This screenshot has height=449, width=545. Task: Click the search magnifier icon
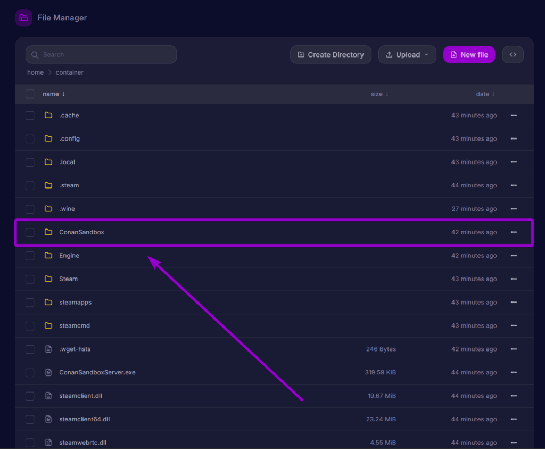point(35,55)
